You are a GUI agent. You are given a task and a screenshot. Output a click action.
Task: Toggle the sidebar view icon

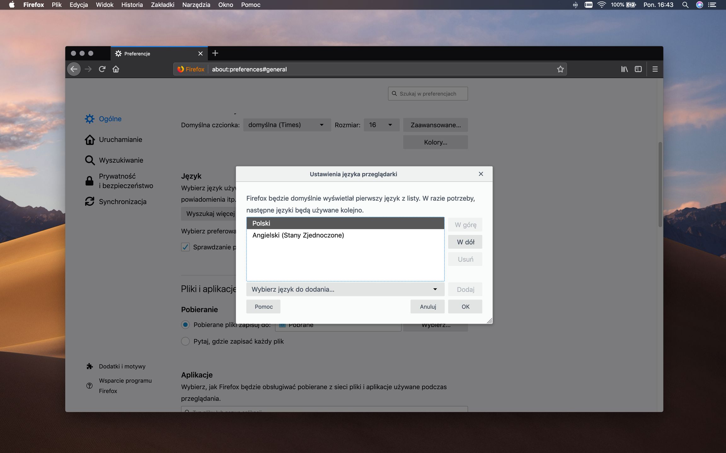pyautogui.click(x=638, y=69)
